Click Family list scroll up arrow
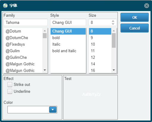This screenshot has height=122, width=152. coord(45,31)
